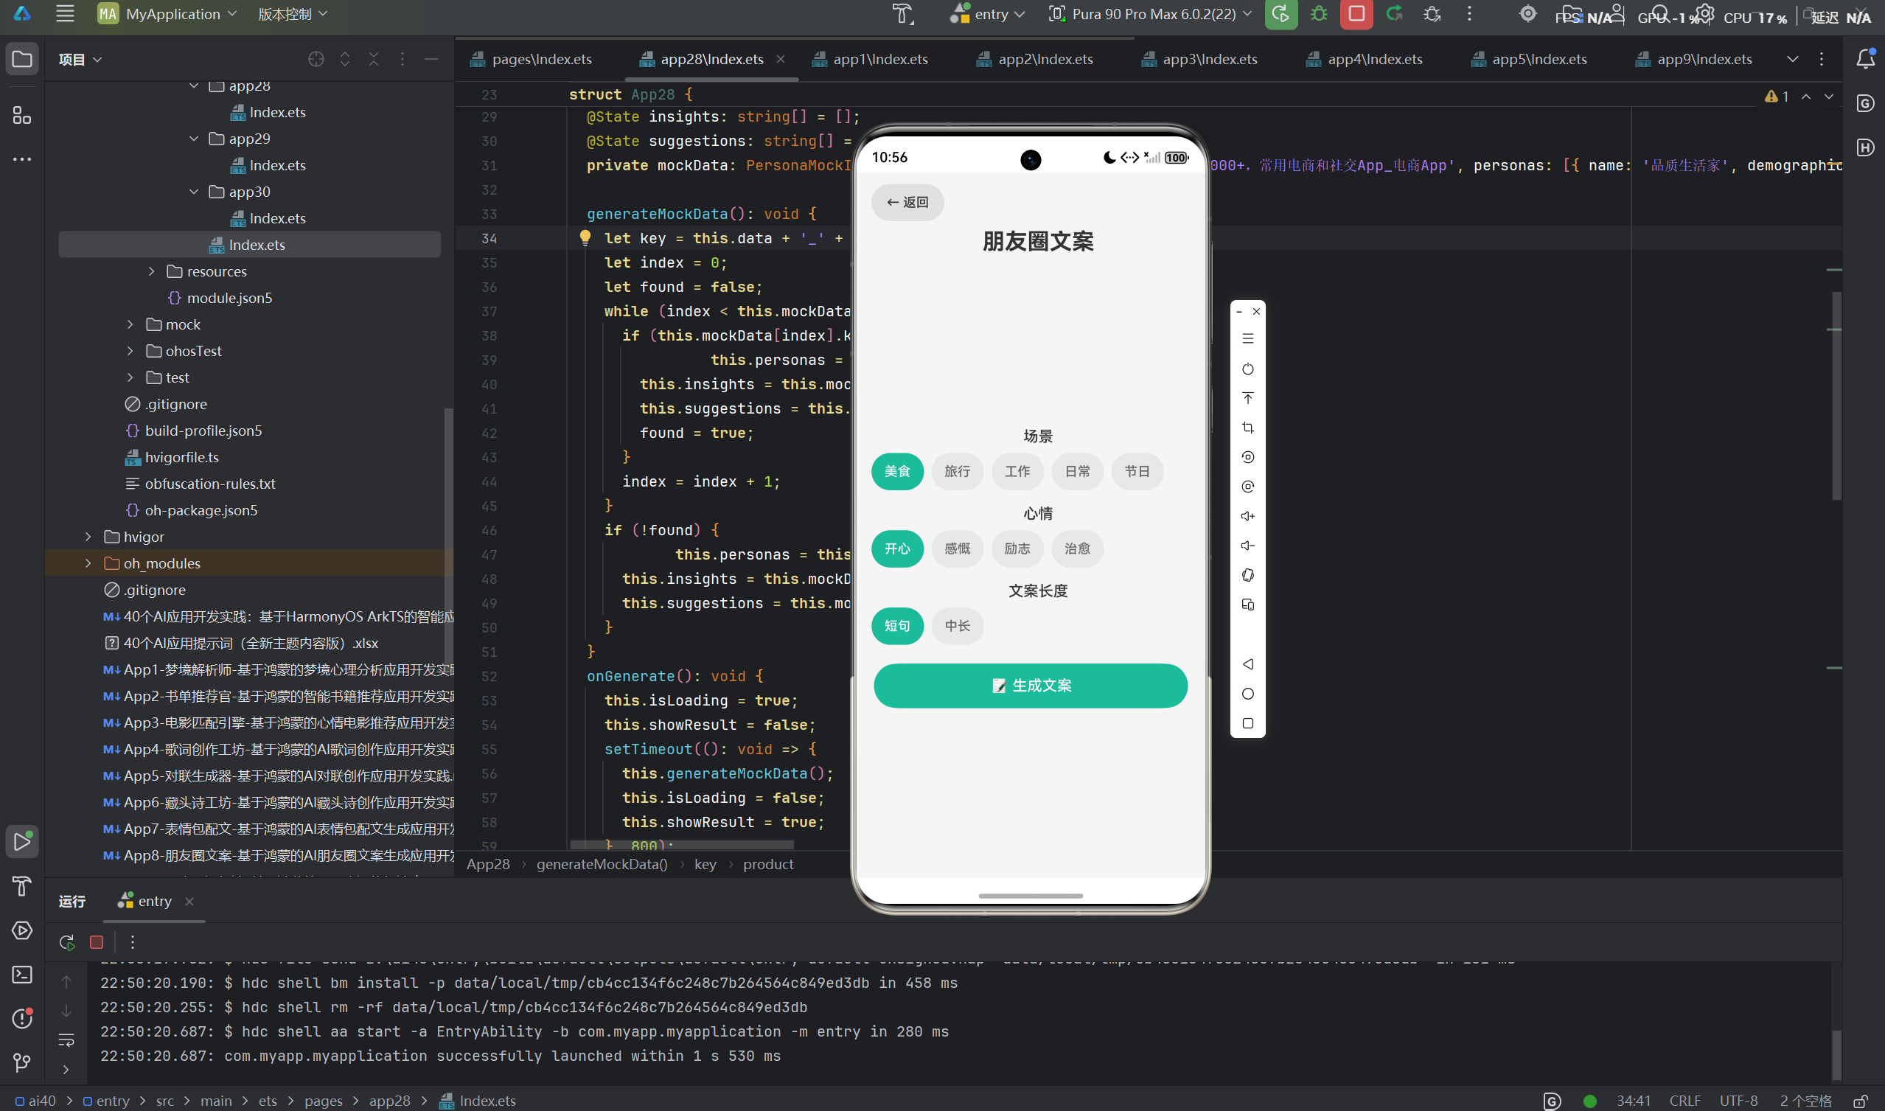Open the Structure tool window icon
The image size is (1885, 1111).
click(21, 114)
